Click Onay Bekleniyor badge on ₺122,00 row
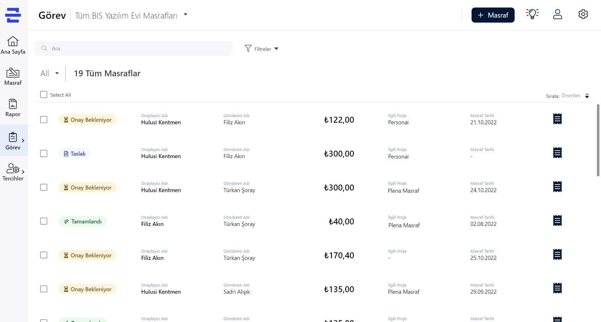 [x=88, y=120]
